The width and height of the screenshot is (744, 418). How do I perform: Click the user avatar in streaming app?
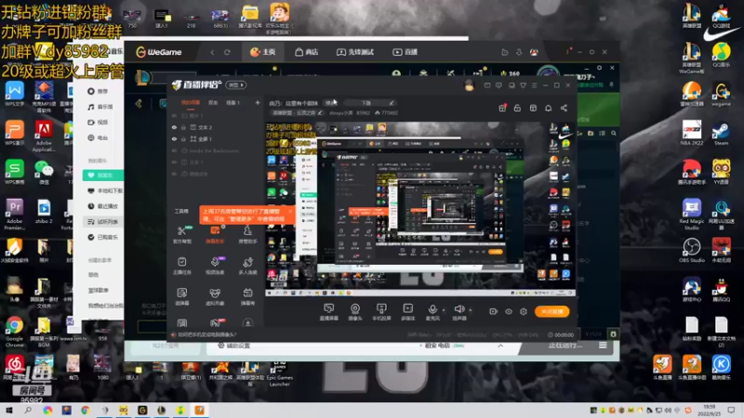[470, 85]
